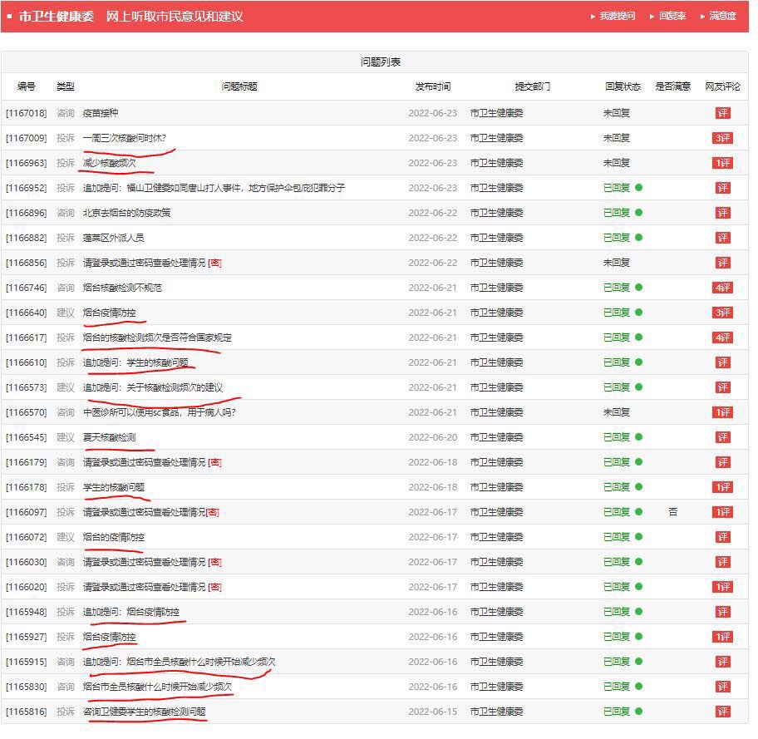
Task: Open the 回复率 page from header
Action: point(672,17)
